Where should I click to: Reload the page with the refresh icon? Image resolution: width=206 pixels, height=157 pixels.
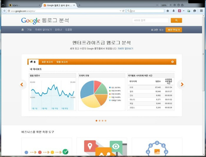[123, 11]
